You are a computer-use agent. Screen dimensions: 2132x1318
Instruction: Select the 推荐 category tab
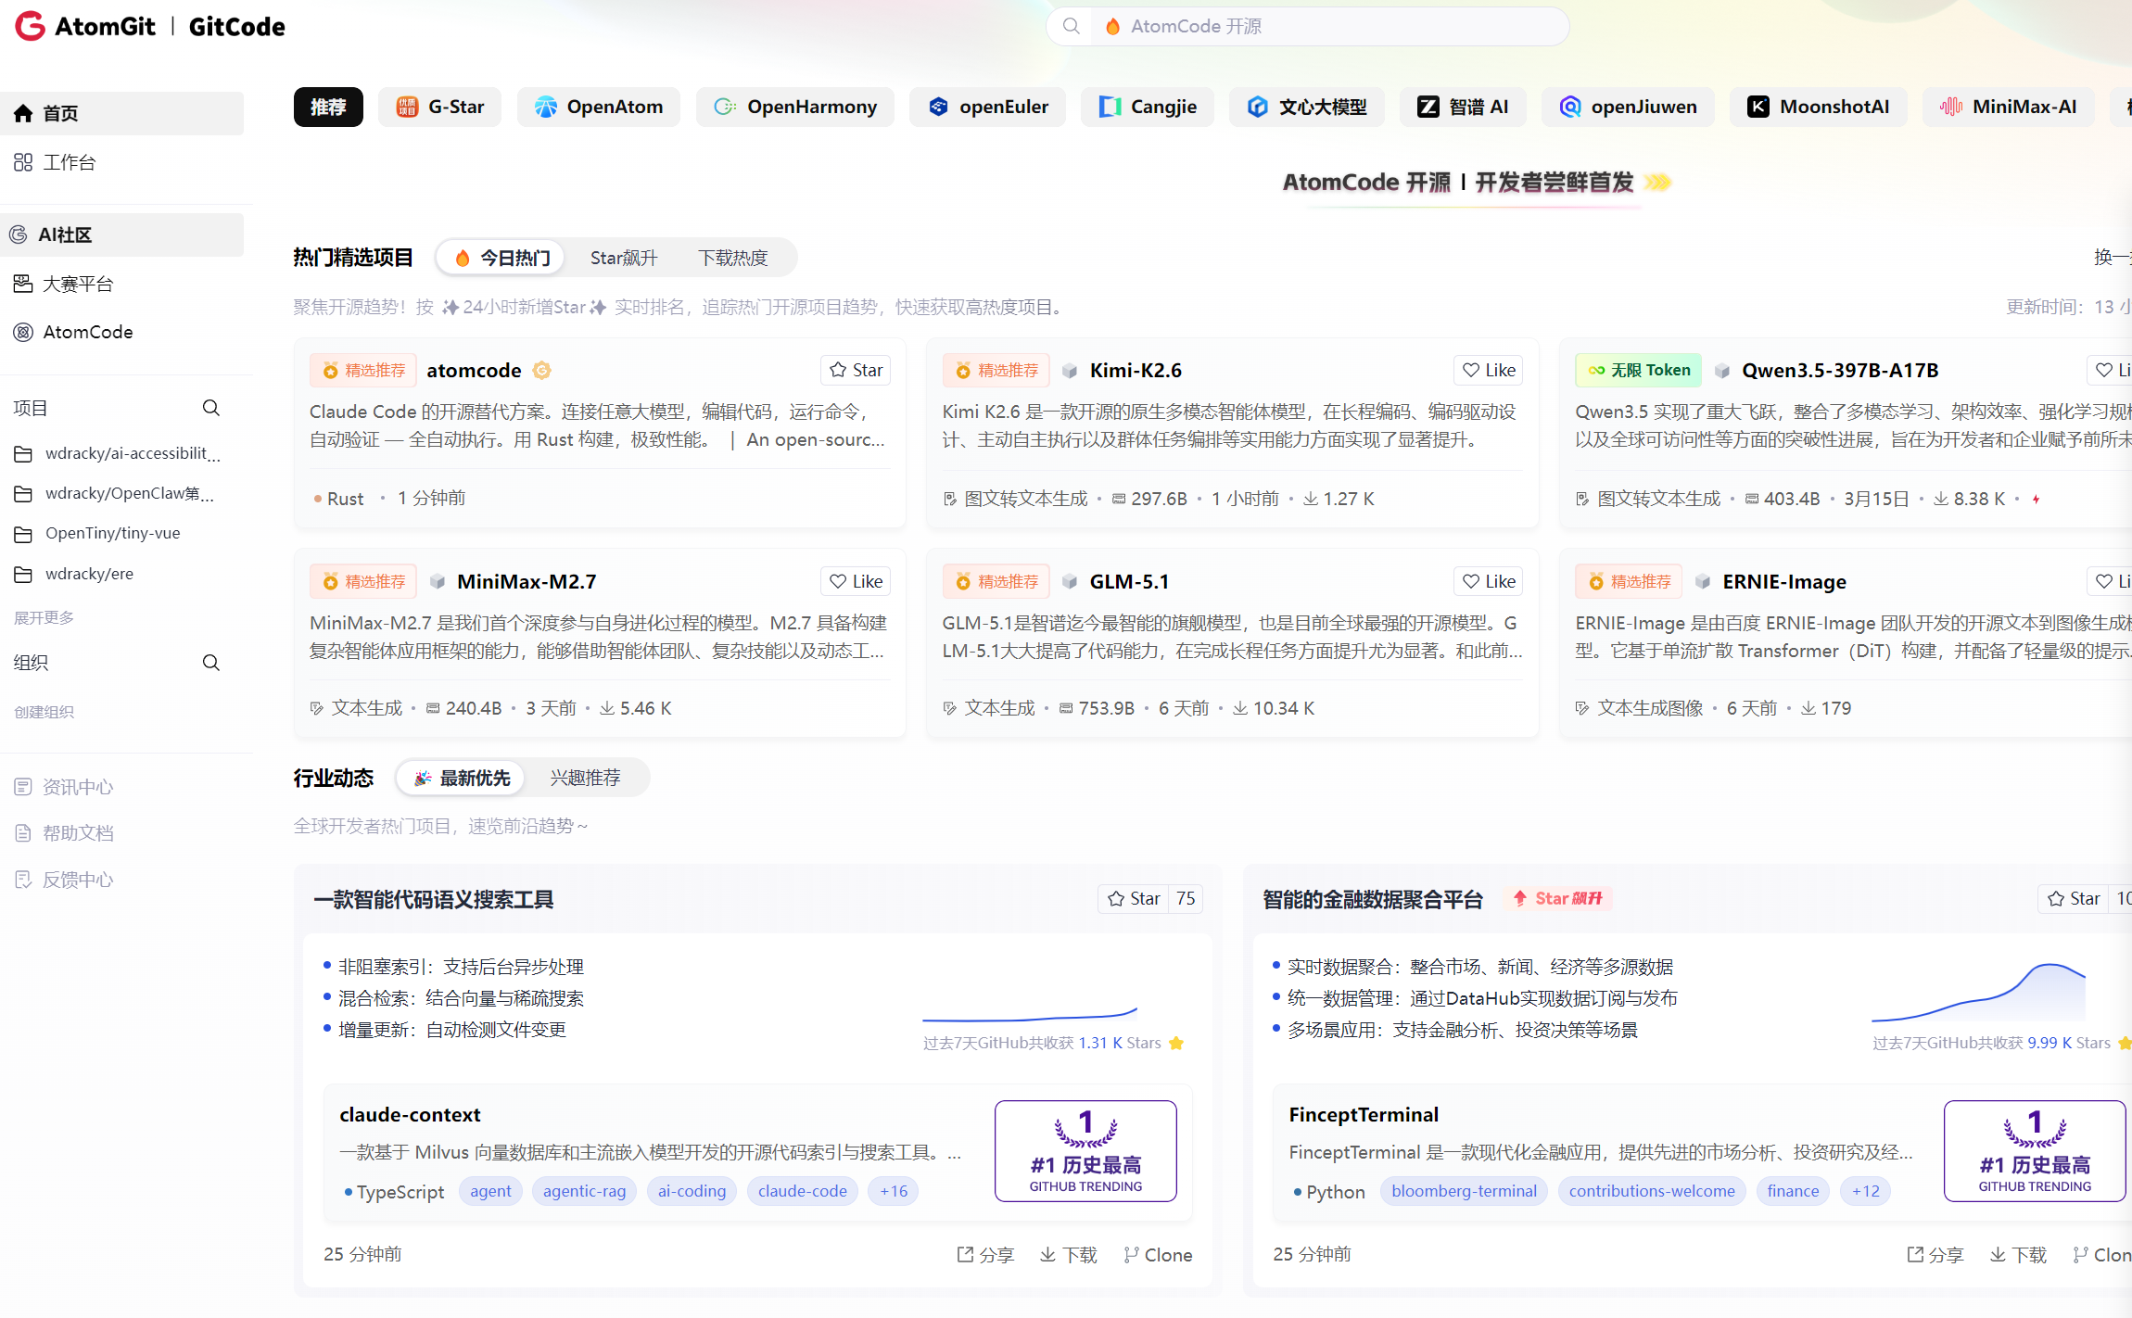tap(328, 107)
